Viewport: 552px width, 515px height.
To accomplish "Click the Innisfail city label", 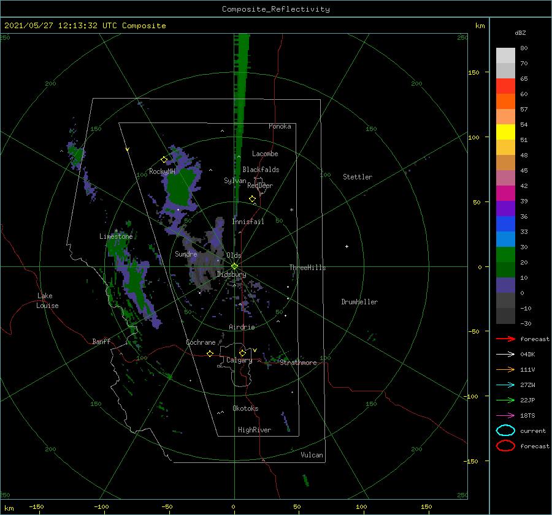I will pos(248,222).
